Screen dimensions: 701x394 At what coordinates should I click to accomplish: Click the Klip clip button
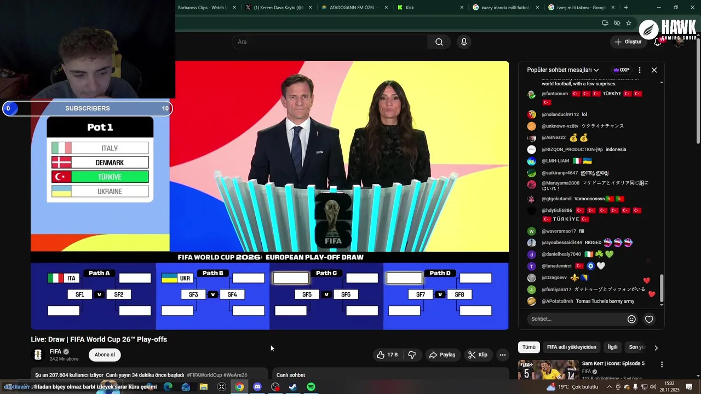[x=478, y=355]
